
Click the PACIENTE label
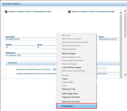10,37
